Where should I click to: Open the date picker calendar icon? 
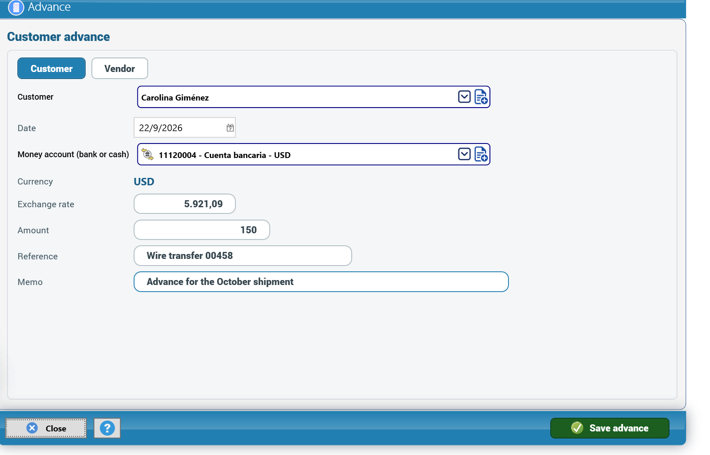230,128
